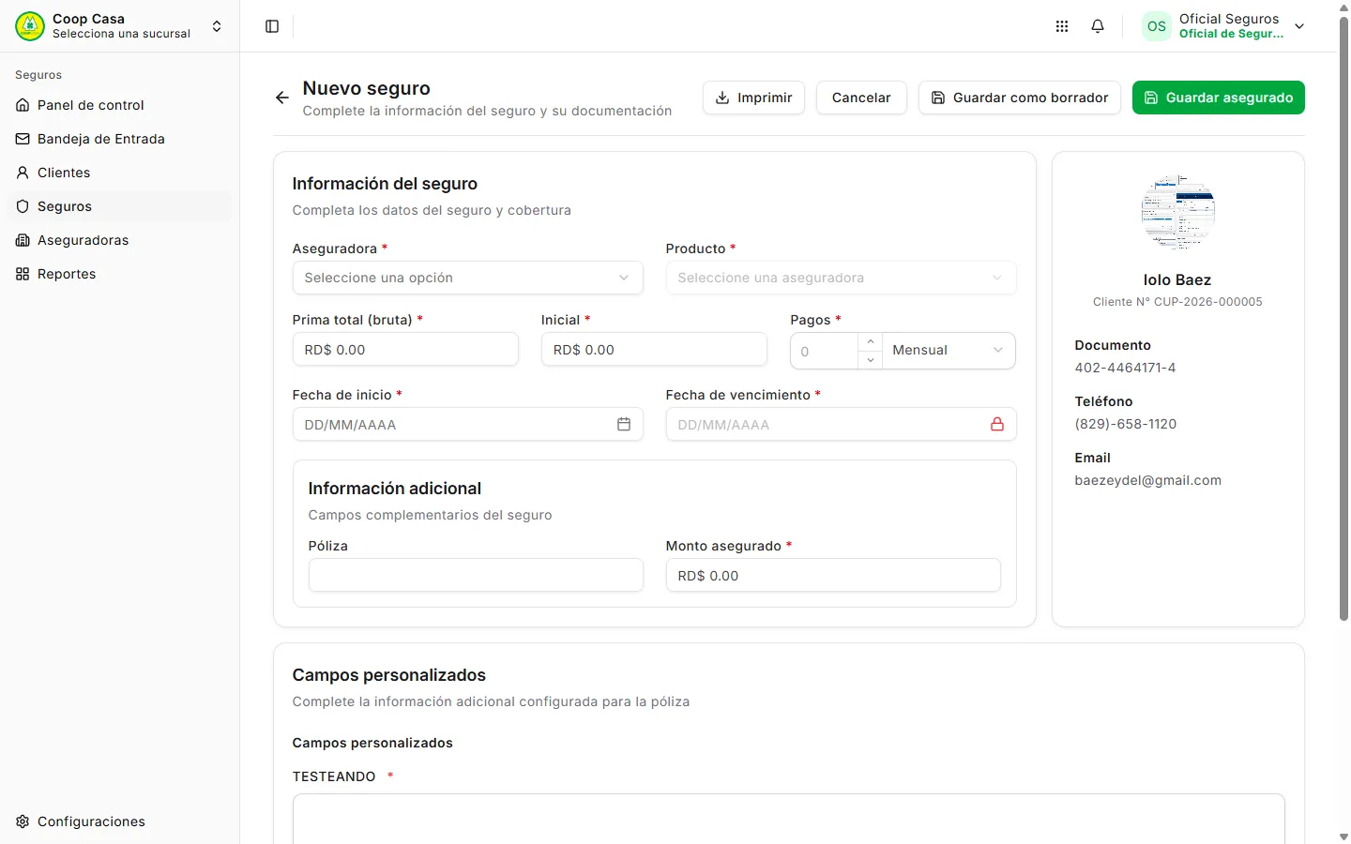Click the OS user avatar
The width and height of the screenshot is (1351, 844).
pos(1157,26)
